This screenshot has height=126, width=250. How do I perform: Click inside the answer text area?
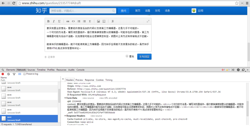tap(98, 38)
